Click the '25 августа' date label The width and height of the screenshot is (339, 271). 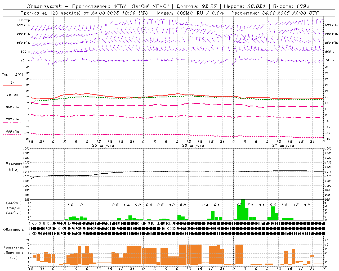tap(103, 146)
